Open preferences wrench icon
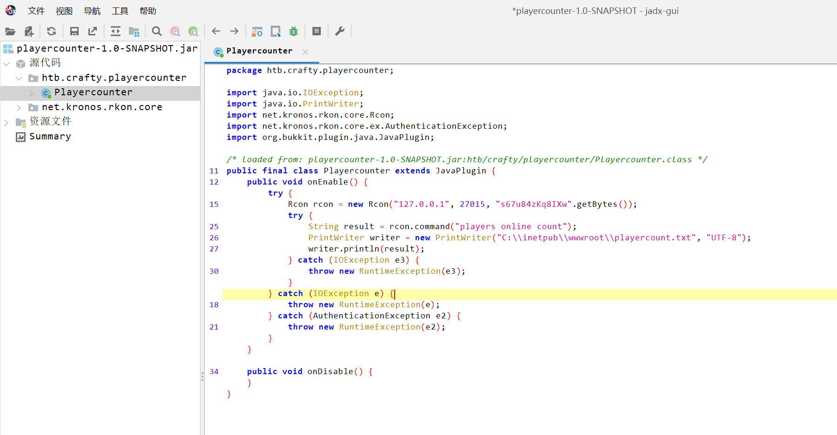 click(340, 31)
